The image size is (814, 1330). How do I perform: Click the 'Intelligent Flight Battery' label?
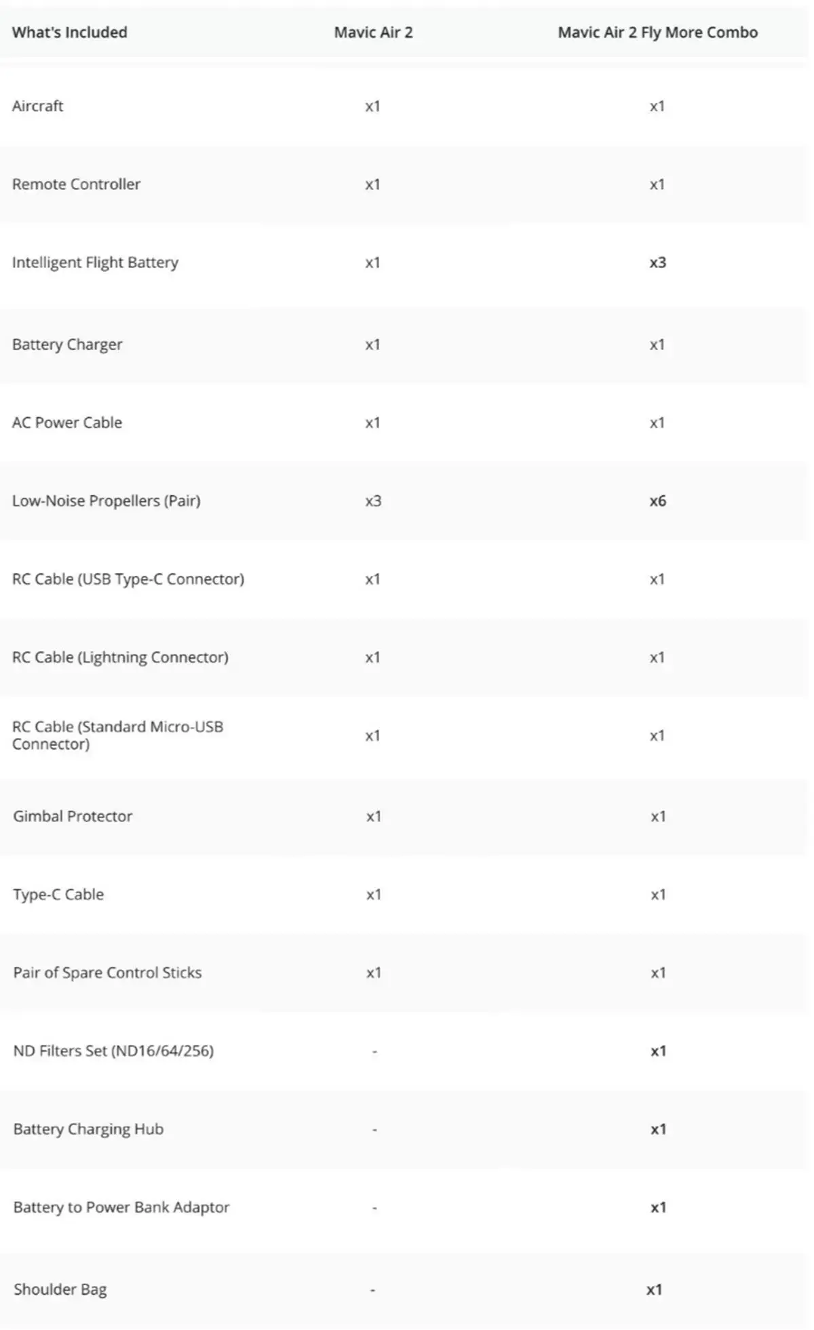pyautogui.click(x=95, y=262)
